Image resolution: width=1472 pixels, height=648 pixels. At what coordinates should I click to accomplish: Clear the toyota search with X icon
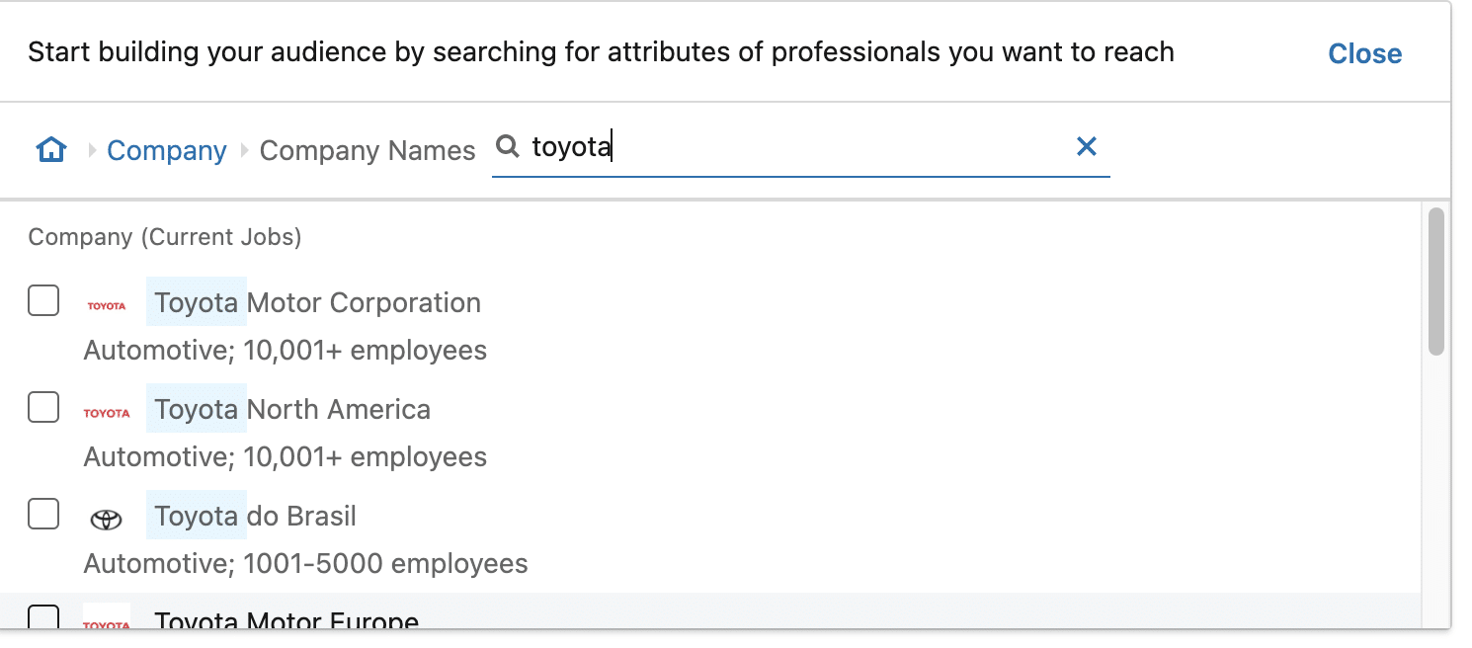(x=1086, y=147)
